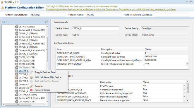194x108 pixels.
Task: Open the Components Connections warning link
Action: pos(111,9)
